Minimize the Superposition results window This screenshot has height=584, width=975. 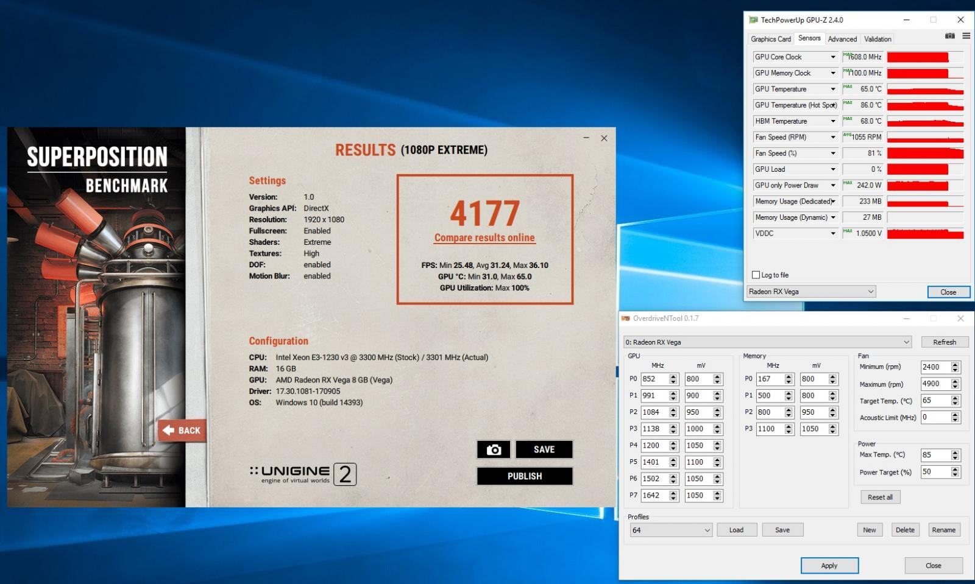[586, 138]
